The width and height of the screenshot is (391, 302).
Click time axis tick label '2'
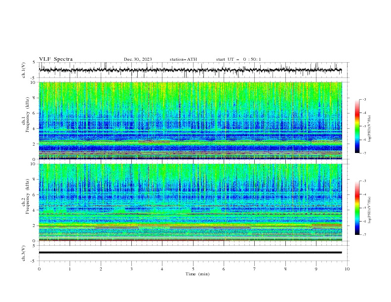[x=101, y=269]
